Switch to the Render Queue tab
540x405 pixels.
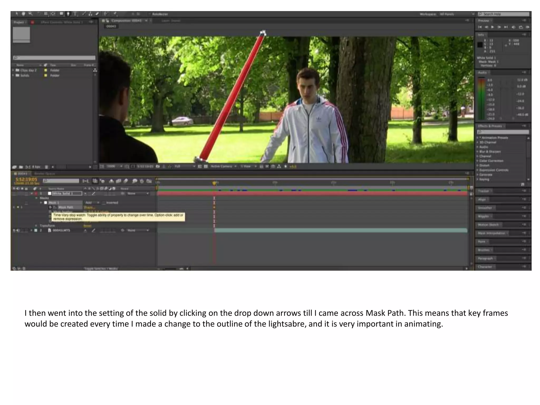tap(45, 174)
